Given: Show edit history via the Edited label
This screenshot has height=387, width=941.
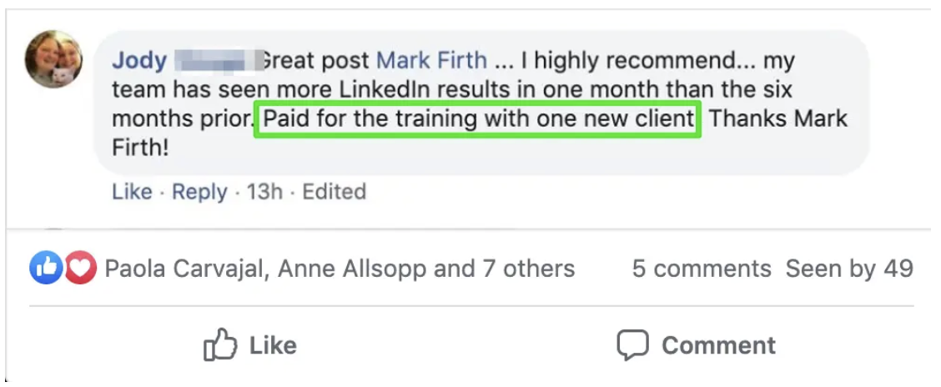Looking at the screenshot, I should [335, 192].
